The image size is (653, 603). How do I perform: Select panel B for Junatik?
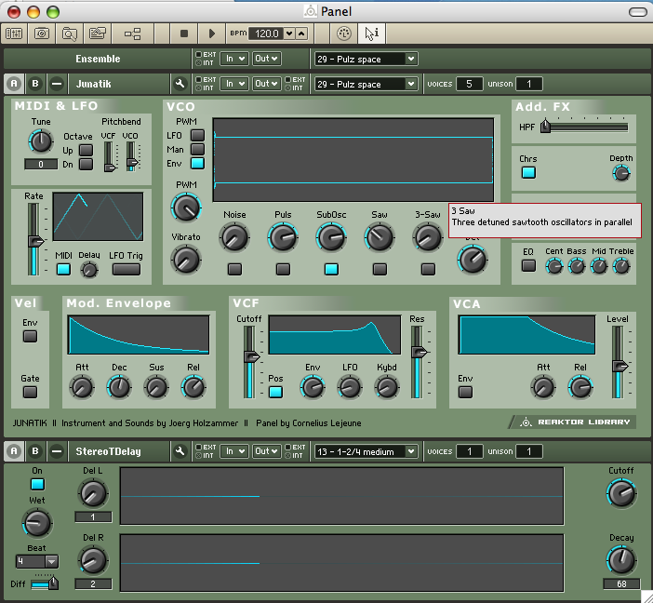(x=35, y=84)
